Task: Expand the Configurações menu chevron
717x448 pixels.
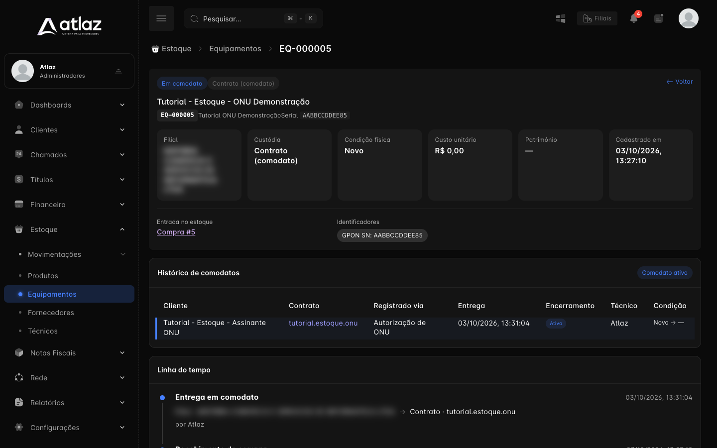Action: tap(122, 428)
